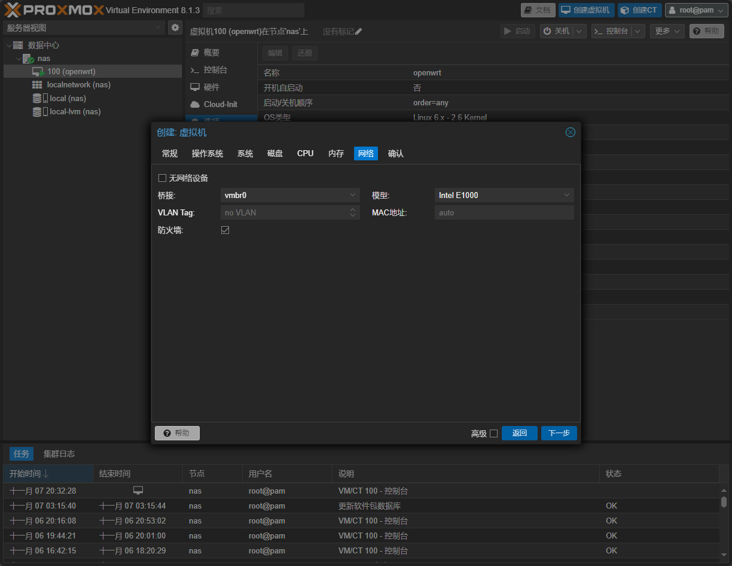Switch to the Cluster Log tab
The height and width of the screenshot is (566, 732).
point(59,454)
